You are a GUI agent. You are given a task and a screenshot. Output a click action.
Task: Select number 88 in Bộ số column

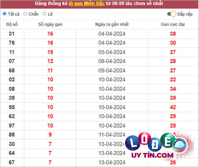pyautogui.click(x=12, y=135)
